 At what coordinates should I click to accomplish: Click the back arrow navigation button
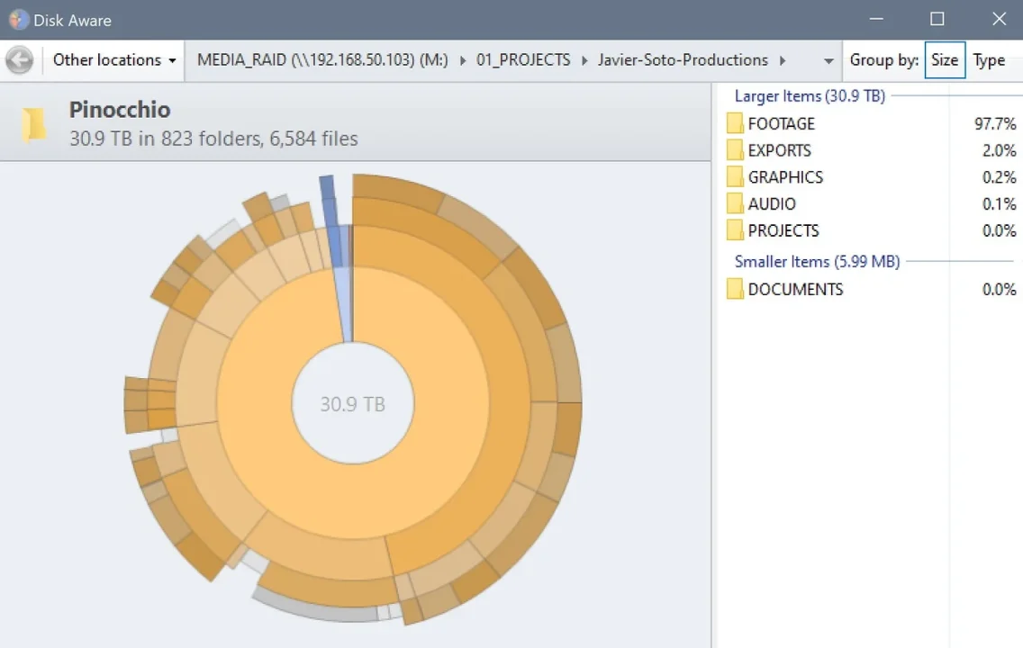click(20, 60)
